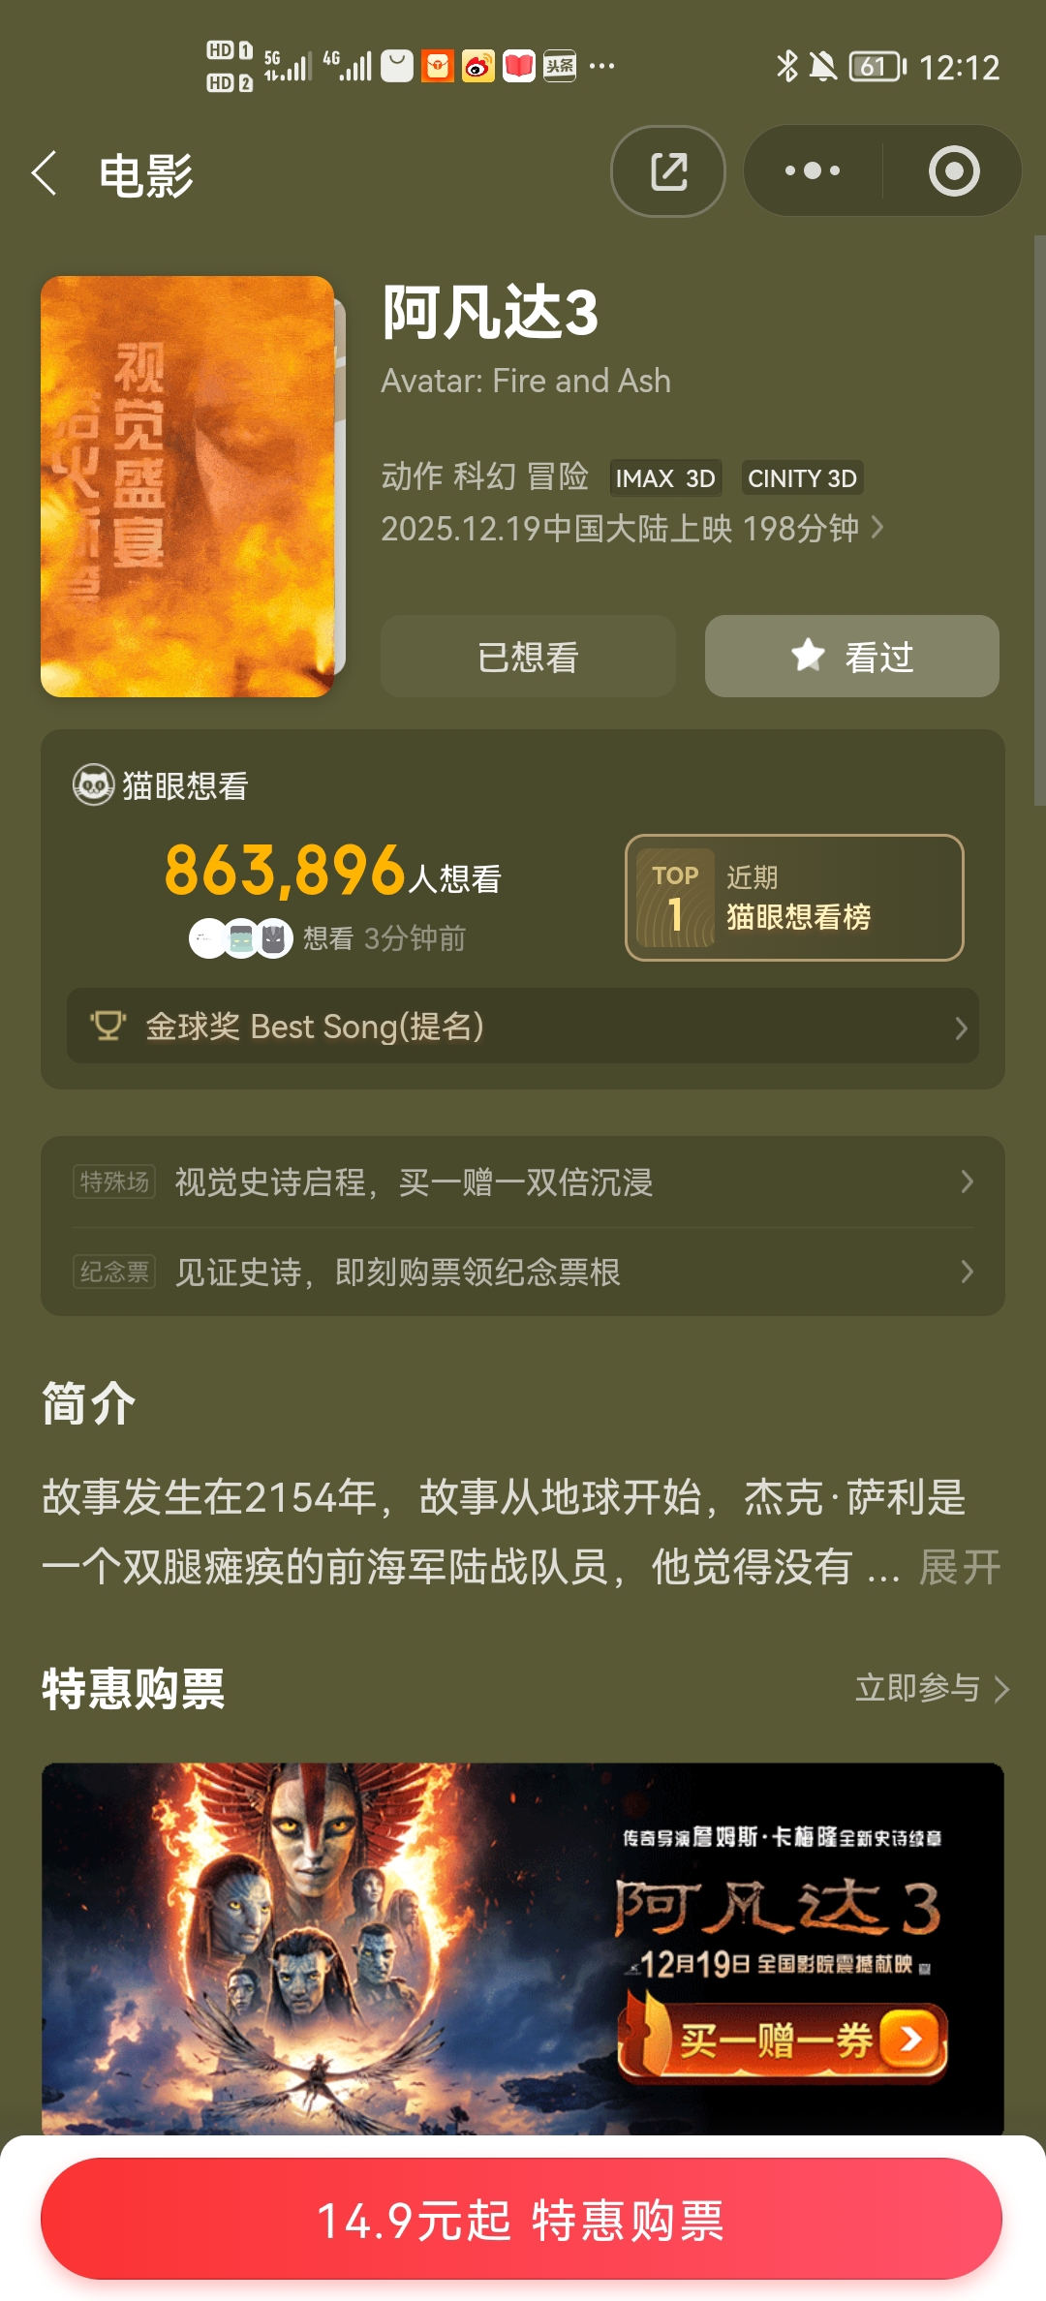Tap the back arrow beside 电影

[x=45, y=173]
